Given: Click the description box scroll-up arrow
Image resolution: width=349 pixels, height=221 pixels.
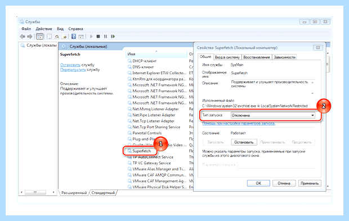Looking at the screenshot, I should tap(312, 83).
